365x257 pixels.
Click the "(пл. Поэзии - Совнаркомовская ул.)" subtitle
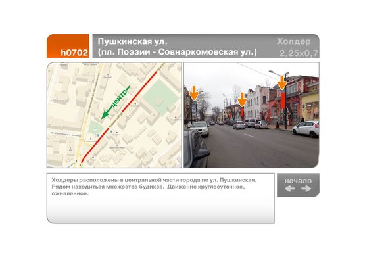pos(178,52)
